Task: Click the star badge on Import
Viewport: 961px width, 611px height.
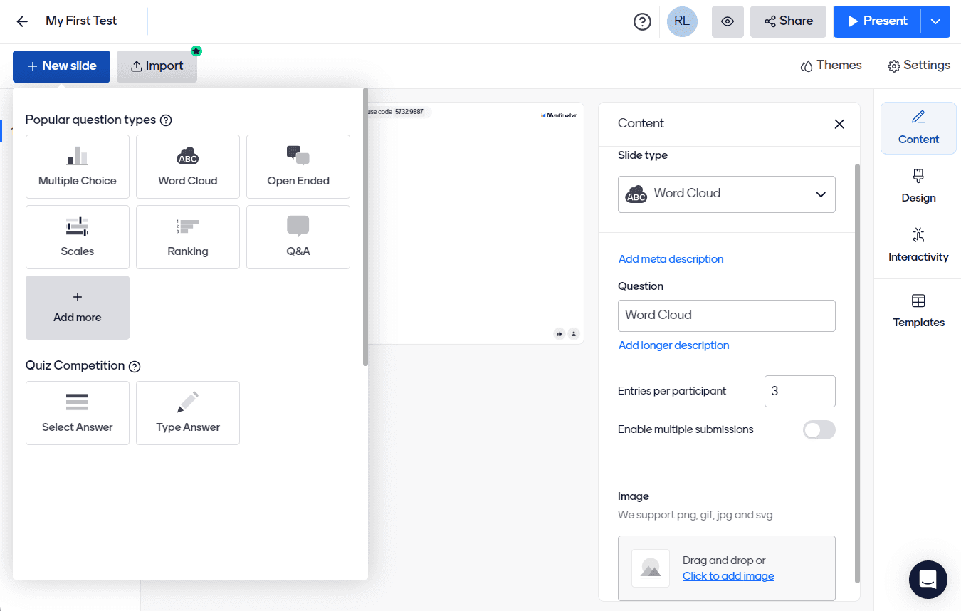Action: coord(196,51)
